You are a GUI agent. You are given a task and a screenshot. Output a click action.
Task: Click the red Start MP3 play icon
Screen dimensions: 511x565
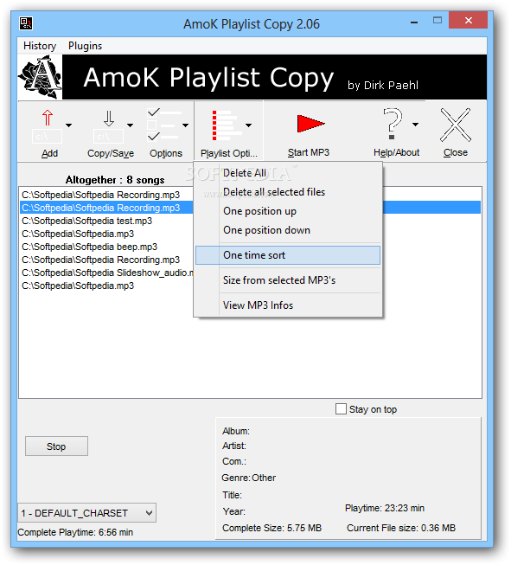(x=310, y=124)
